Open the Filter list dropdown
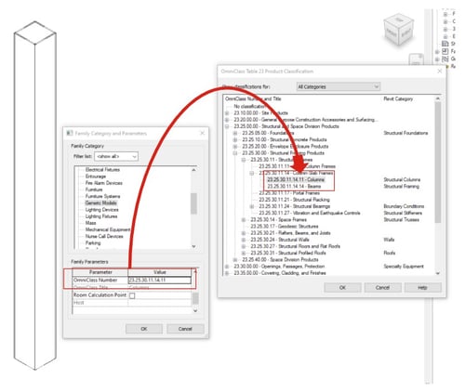This screenshot has height=392, width=465. pos(116,156)
